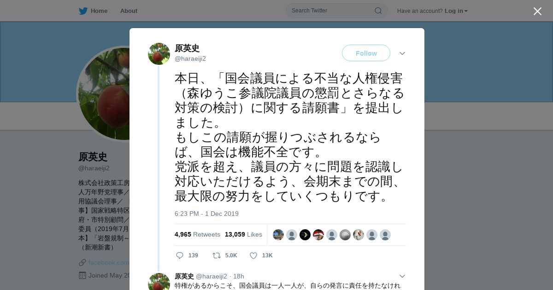Open the tweet author's peach avatar

click(159, 54)
